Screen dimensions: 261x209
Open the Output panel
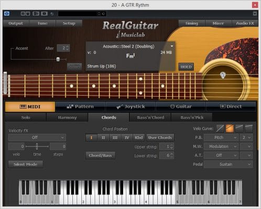16,23
